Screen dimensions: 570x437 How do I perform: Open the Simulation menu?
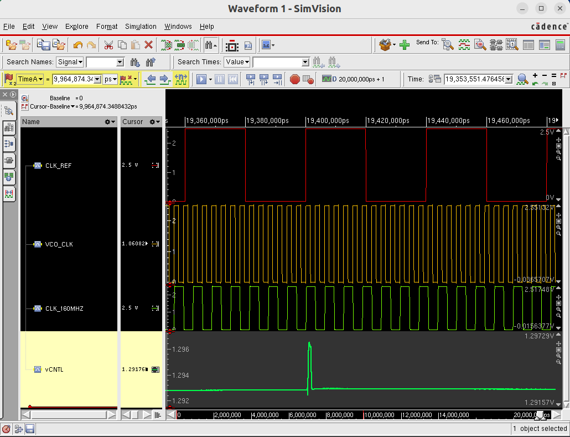(x=141, y=26)
